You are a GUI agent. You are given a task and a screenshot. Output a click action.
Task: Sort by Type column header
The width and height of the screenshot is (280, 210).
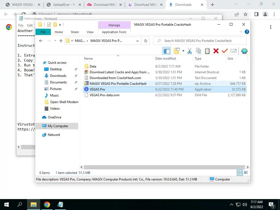209,59
